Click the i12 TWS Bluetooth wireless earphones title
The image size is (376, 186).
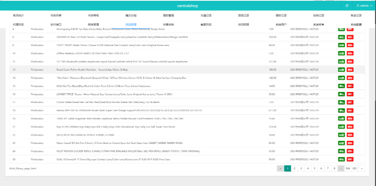[x=122, y=62]
